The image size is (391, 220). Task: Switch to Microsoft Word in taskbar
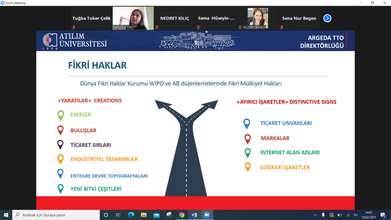[x=194, y=215]
